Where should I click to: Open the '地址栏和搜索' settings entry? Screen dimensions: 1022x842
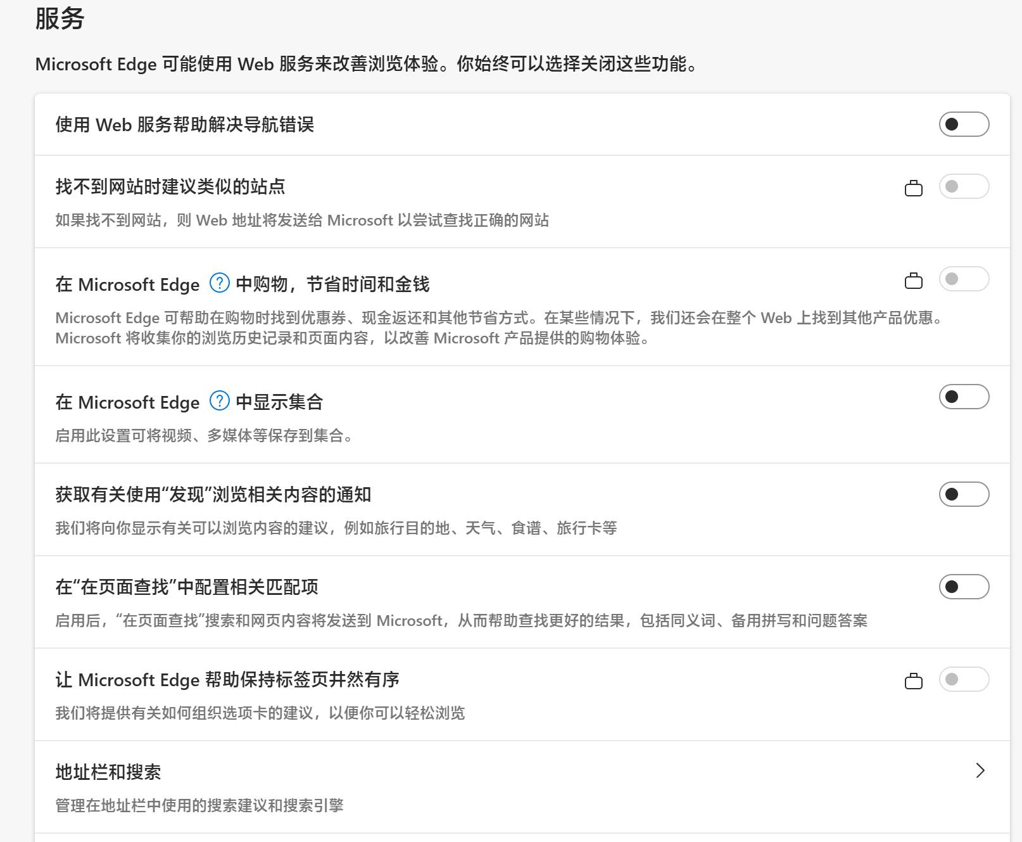click(x=522, y=787)
